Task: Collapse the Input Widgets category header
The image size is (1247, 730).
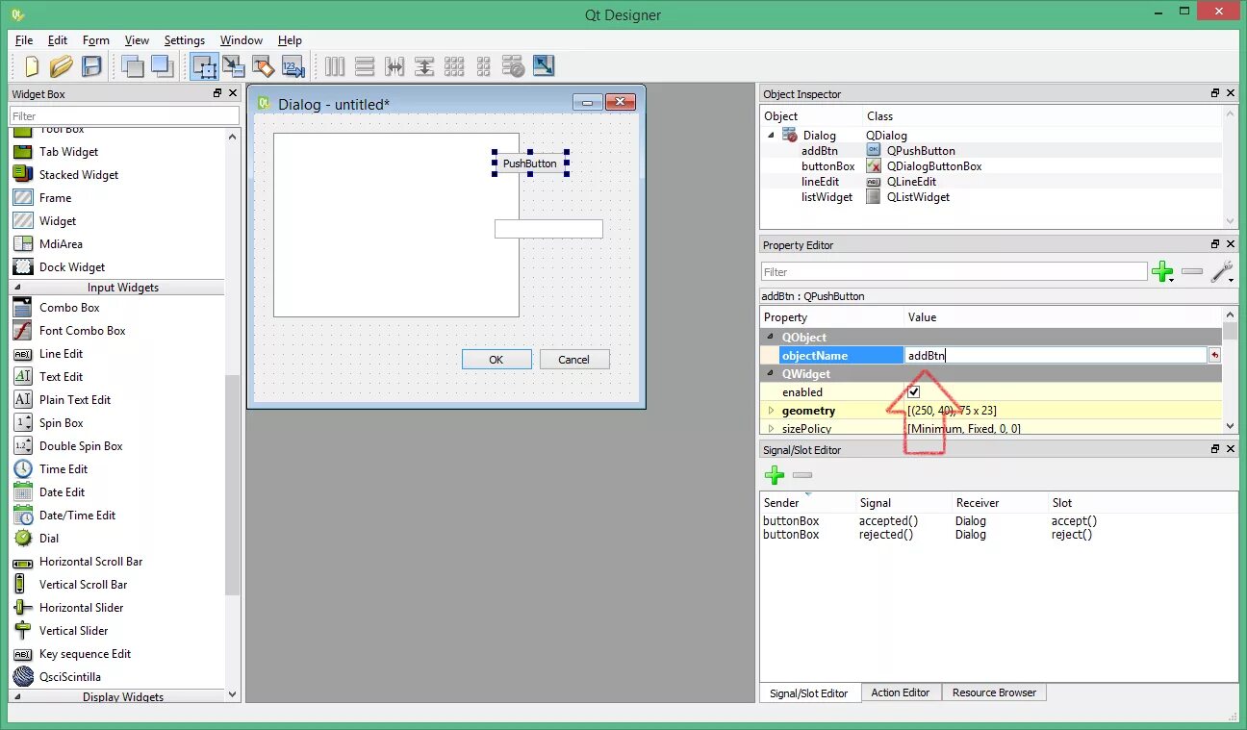Action: pos(117,288)
